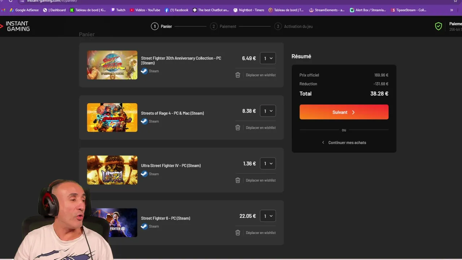462x260 pixels.
Task: Click the Réduction value -131.68 €
Action: coord(381,84)
